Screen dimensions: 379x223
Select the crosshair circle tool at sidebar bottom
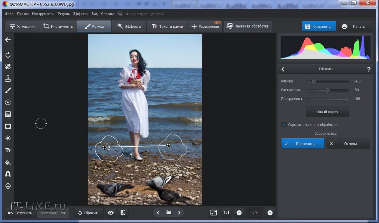[x=8, y=186]
